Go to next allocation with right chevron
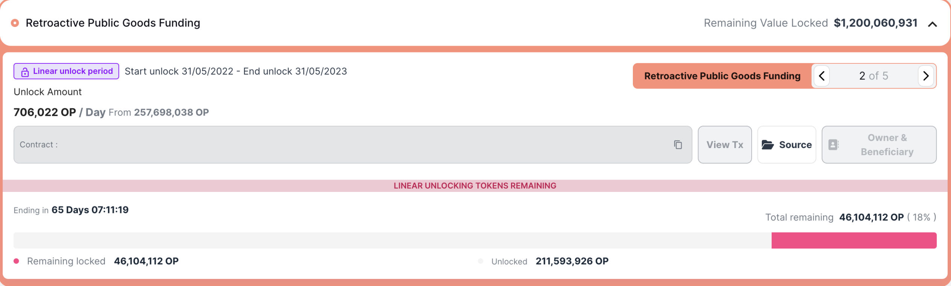Viewport: 951px width, 286px height. [x=926, y=76]
